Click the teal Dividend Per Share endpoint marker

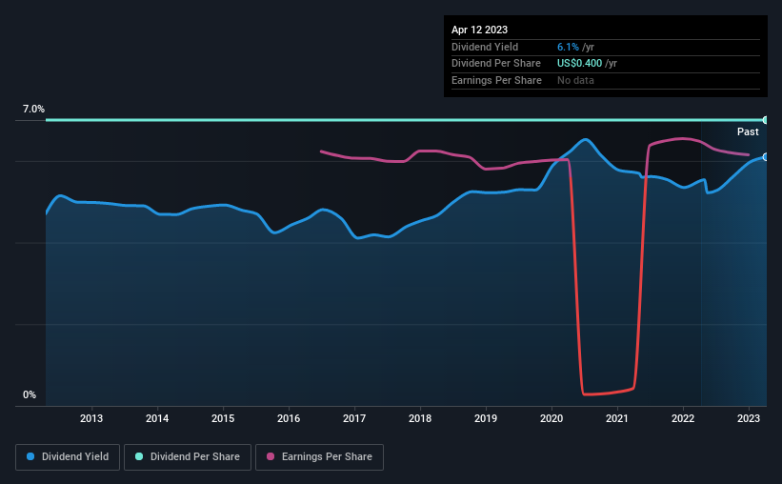tap(766, 120)
